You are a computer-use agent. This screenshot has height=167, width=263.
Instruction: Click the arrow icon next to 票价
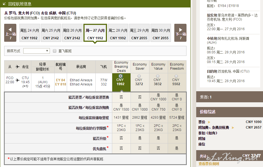tap(209, 122)
